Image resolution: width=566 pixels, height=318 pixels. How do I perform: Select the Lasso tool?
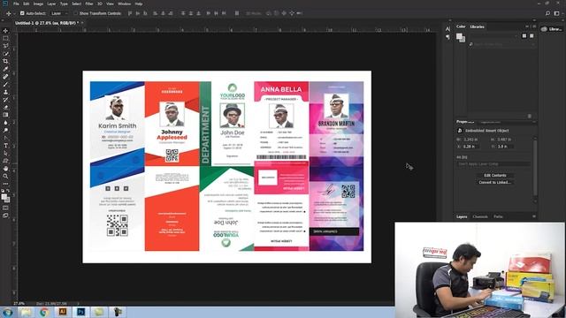pyautogui.click(x=5, y=46)
